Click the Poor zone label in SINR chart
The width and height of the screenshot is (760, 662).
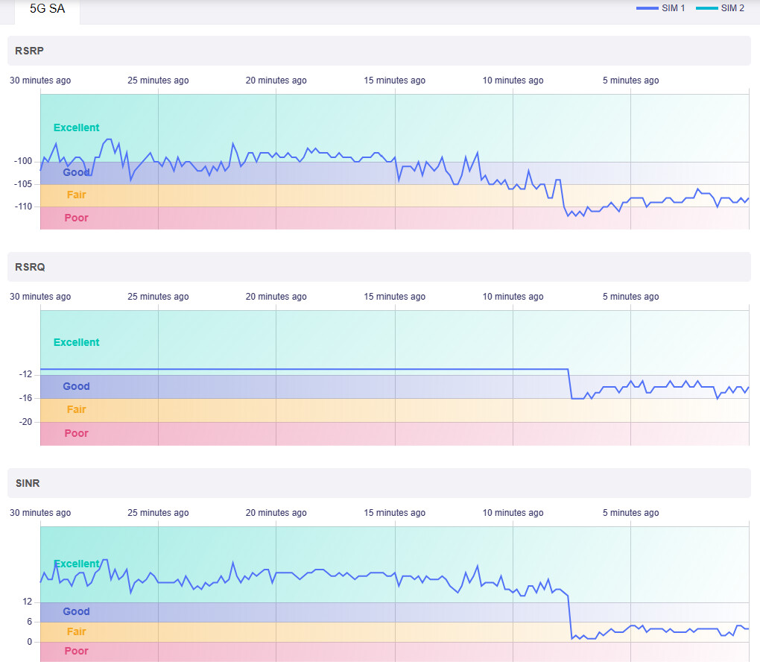76,651
